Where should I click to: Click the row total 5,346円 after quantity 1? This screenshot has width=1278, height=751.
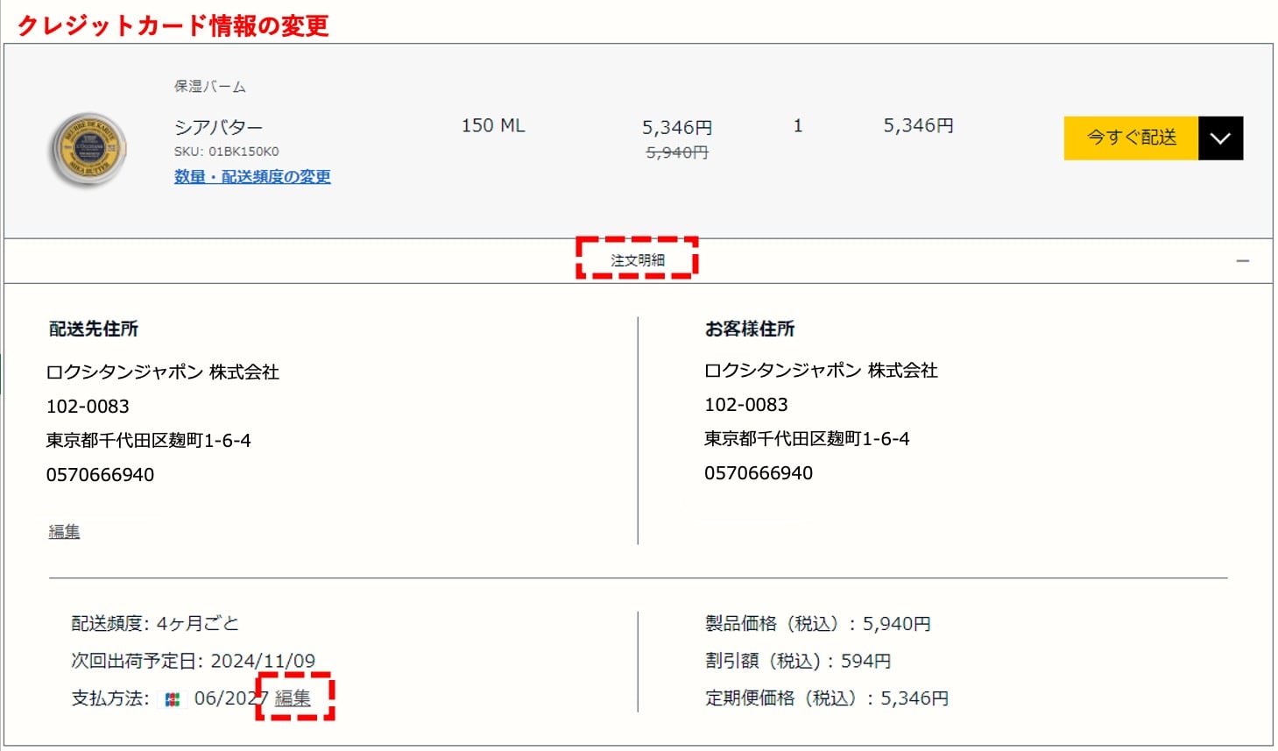(918, 126)
